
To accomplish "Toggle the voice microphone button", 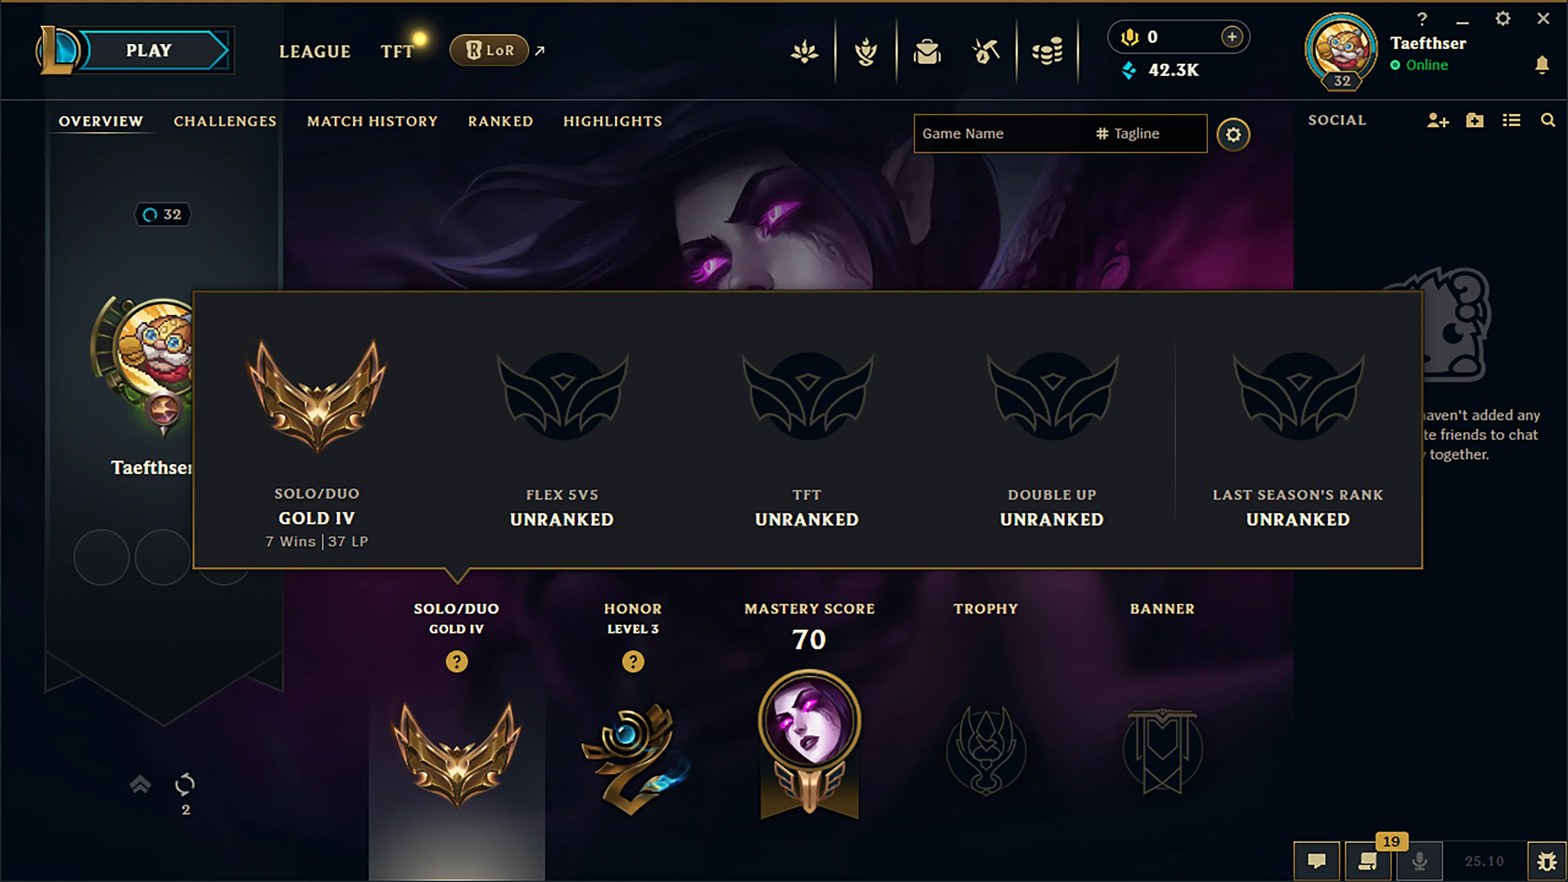I will (x=1419, y=860).
